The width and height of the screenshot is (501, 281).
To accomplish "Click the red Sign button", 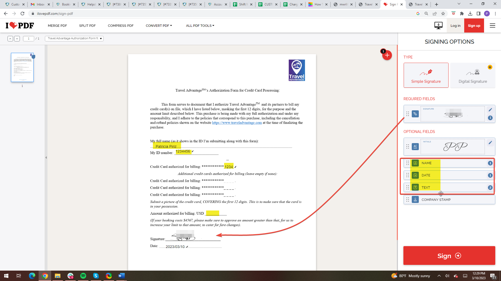I will tap(449, 256).
